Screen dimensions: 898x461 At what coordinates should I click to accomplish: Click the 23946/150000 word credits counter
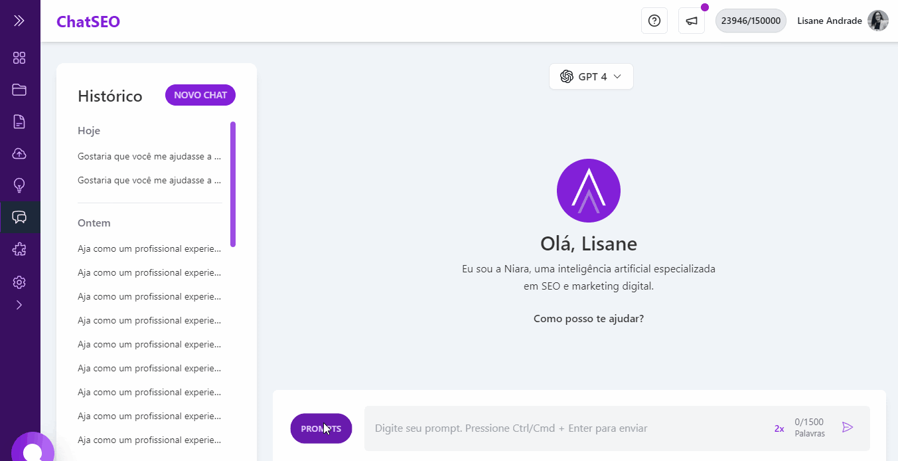(x=750, y=21)
